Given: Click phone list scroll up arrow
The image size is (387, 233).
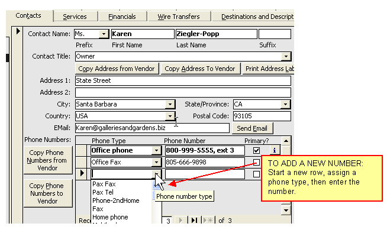Looking at the screenshot, I should tap(286, 141).
